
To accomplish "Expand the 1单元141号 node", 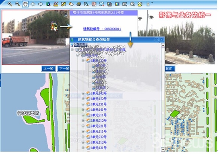I will tap(83, 110).
